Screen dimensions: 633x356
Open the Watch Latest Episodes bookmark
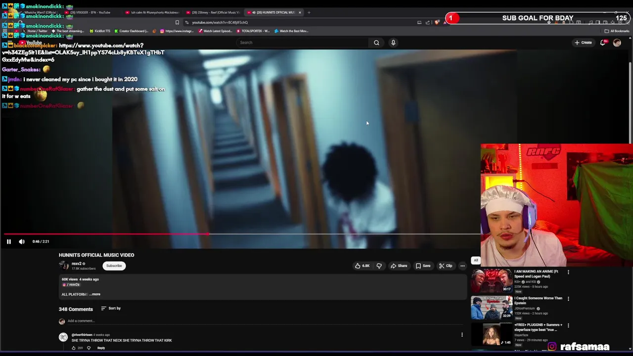[x=215, y=31]
